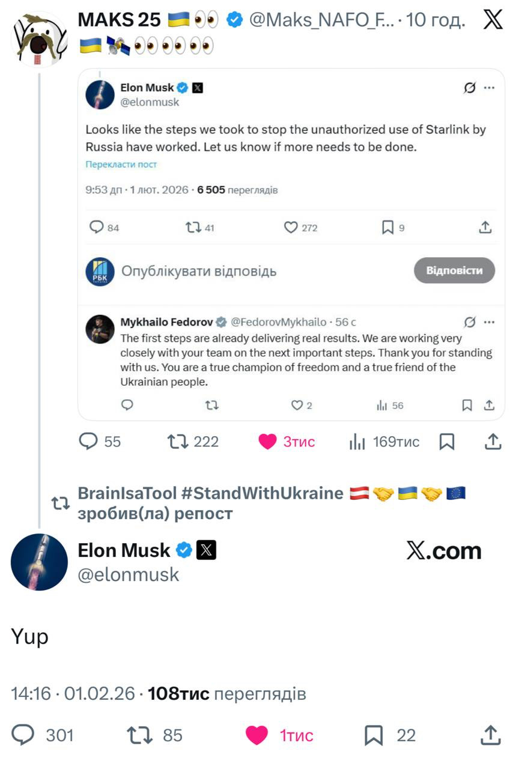The width and height of the screenshot is (516, 769).
Task: Click the Відповісти reply button
Action: point(454,270)
